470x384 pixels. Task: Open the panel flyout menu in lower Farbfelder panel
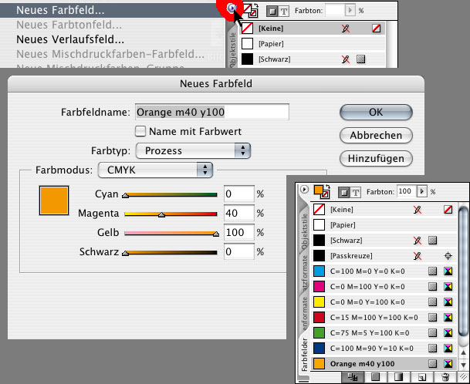[x=304, y=190]
